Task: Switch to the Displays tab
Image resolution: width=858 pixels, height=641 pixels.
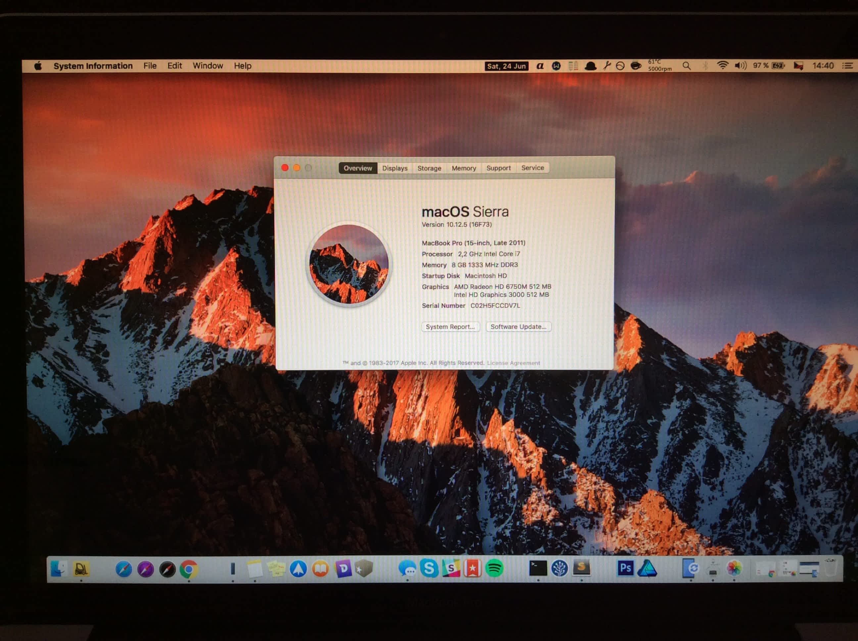Action: 395,168
